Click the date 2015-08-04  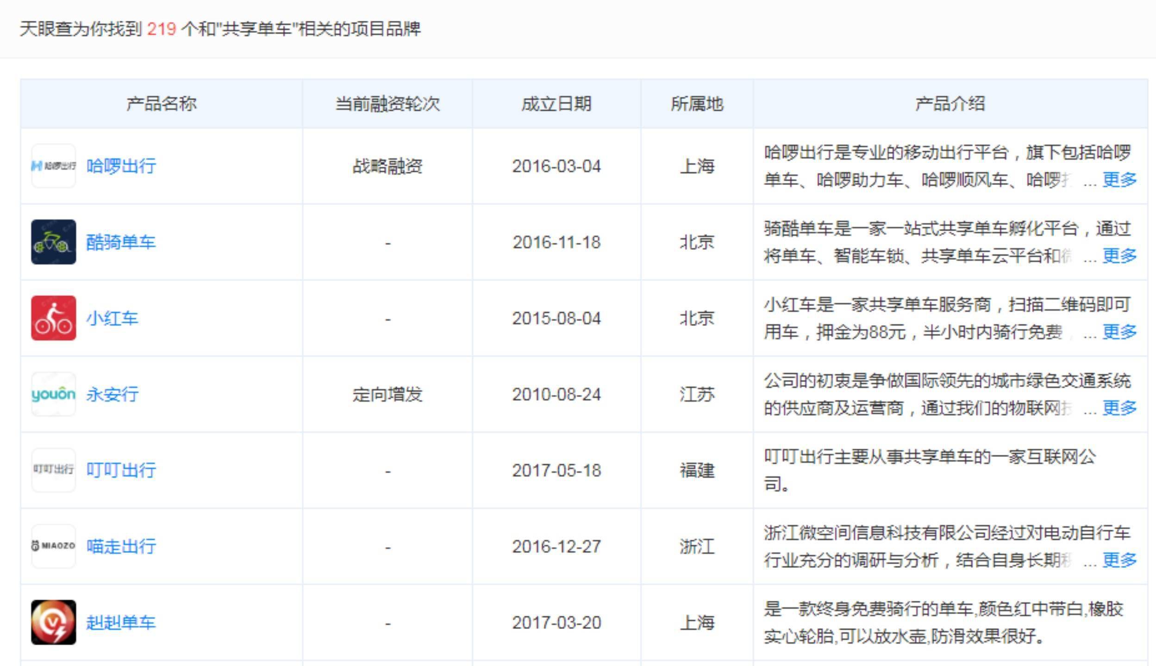556,318
